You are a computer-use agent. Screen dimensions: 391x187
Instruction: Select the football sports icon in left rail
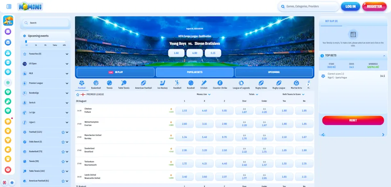(x=8, y=82)
